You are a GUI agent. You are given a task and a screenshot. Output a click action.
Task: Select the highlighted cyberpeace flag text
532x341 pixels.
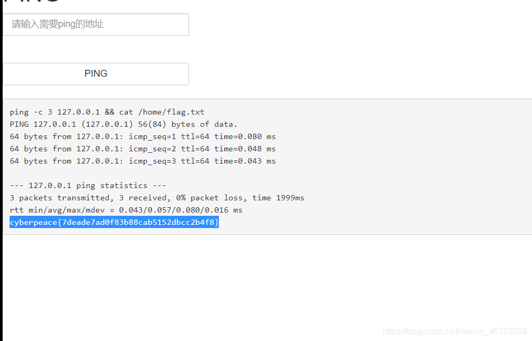tap(114, 222)
